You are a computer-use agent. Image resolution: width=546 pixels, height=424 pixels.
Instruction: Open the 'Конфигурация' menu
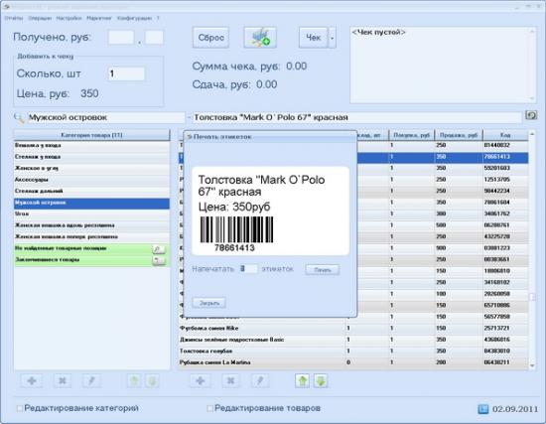click(x=134, y=18)
